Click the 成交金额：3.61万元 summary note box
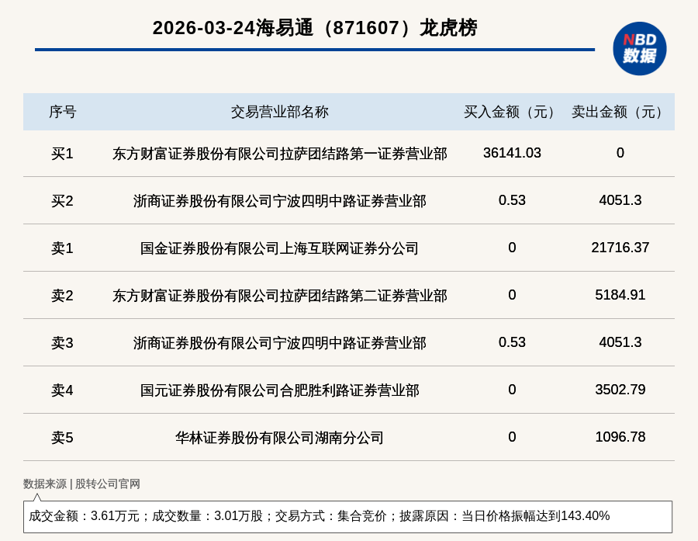This screenshot has height=541, width=698. pyautogui.click(x=347, y=516)
